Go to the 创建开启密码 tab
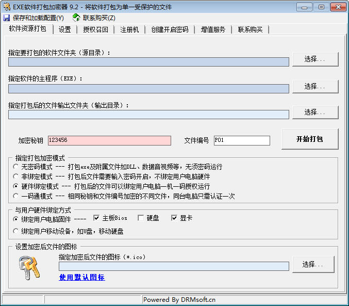The height and width of the screenshot is (306, 349). coord(170,29)
